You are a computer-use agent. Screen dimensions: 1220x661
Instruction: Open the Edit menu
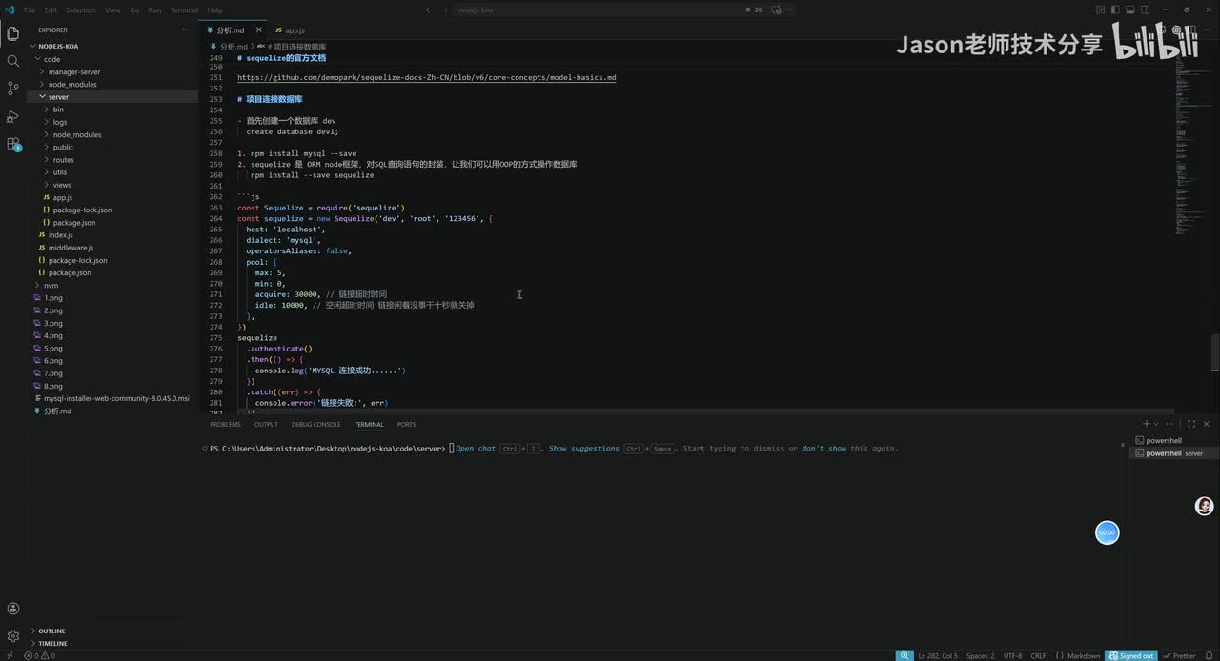click(51, 10)
